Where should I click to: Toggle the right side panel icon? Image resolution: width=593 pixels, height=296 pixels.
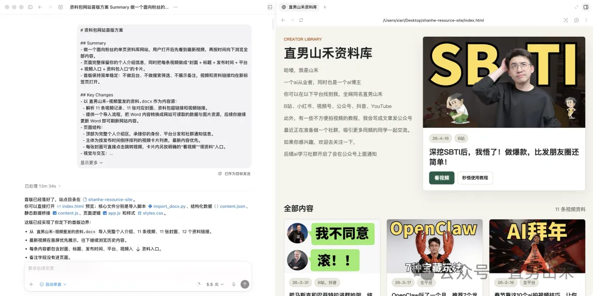586,7
